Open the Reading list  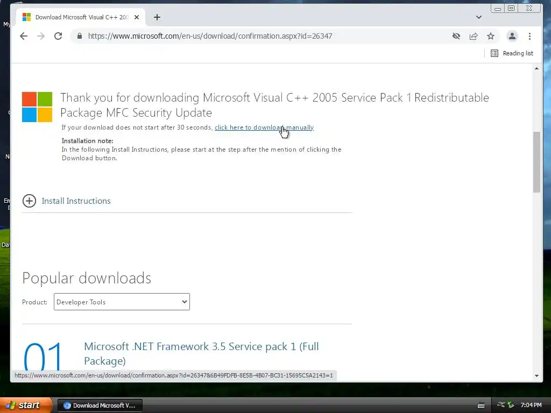pos(512,53)
